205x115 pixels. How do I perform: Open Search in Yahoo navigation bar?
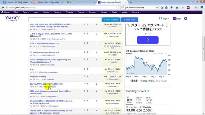point(26,12)
